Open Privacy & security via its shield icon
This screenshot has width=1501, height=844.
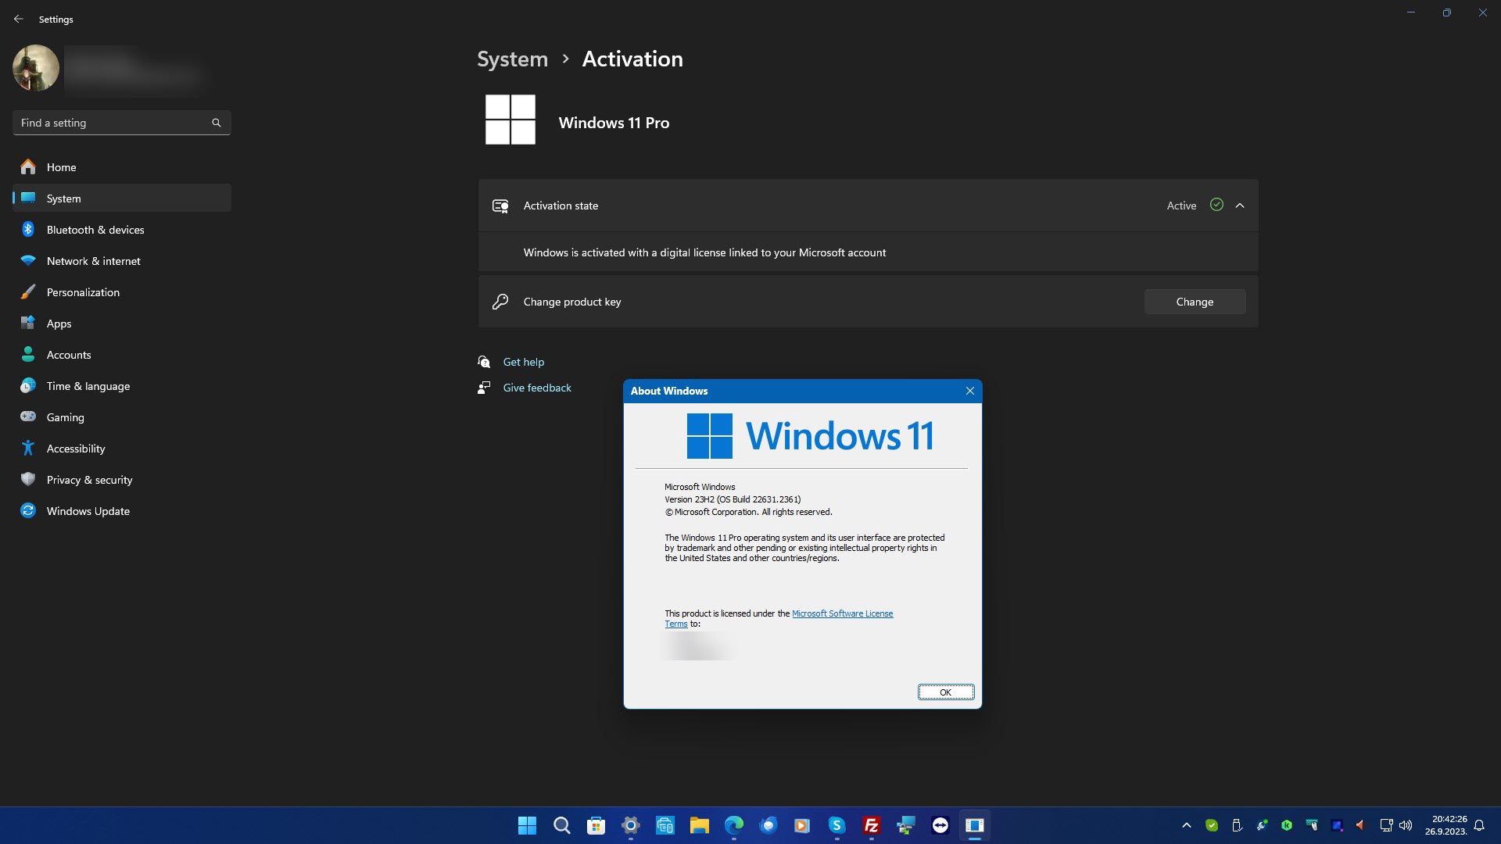click(28, 480)
